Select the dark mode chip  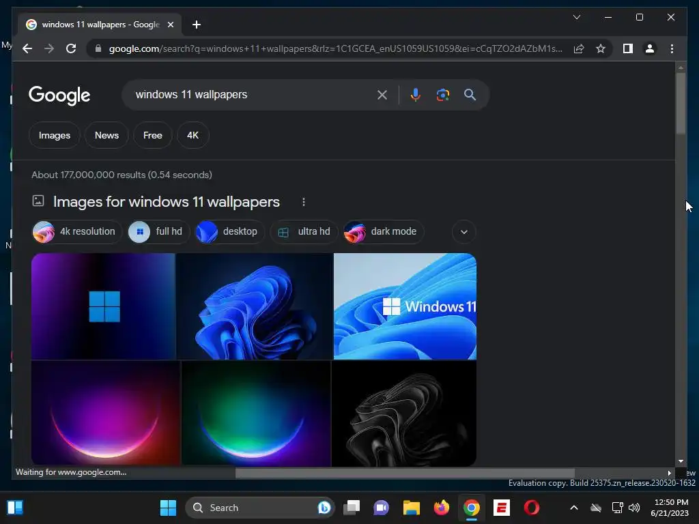pyautogui.click(x=384, y=232)
